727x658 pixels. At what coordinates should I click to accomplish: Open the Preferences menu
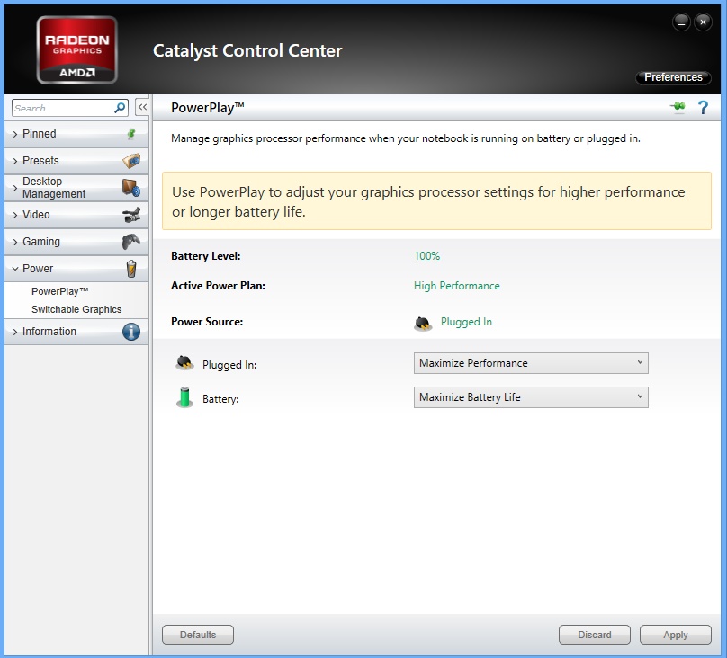click(x=673, y=77)
